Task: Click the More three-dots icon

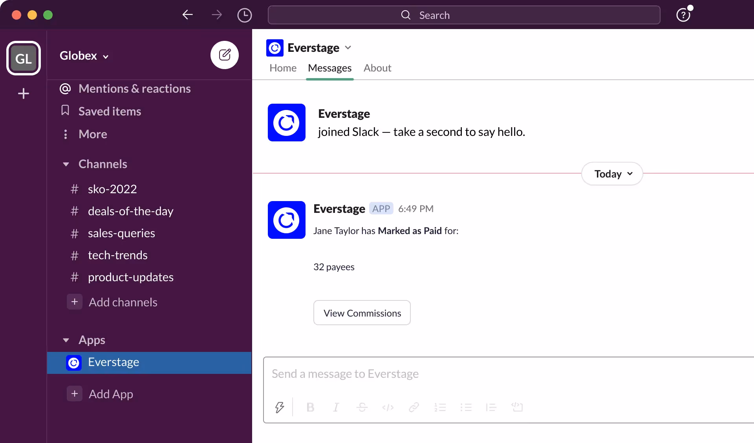Action: (x=65, y=134)
